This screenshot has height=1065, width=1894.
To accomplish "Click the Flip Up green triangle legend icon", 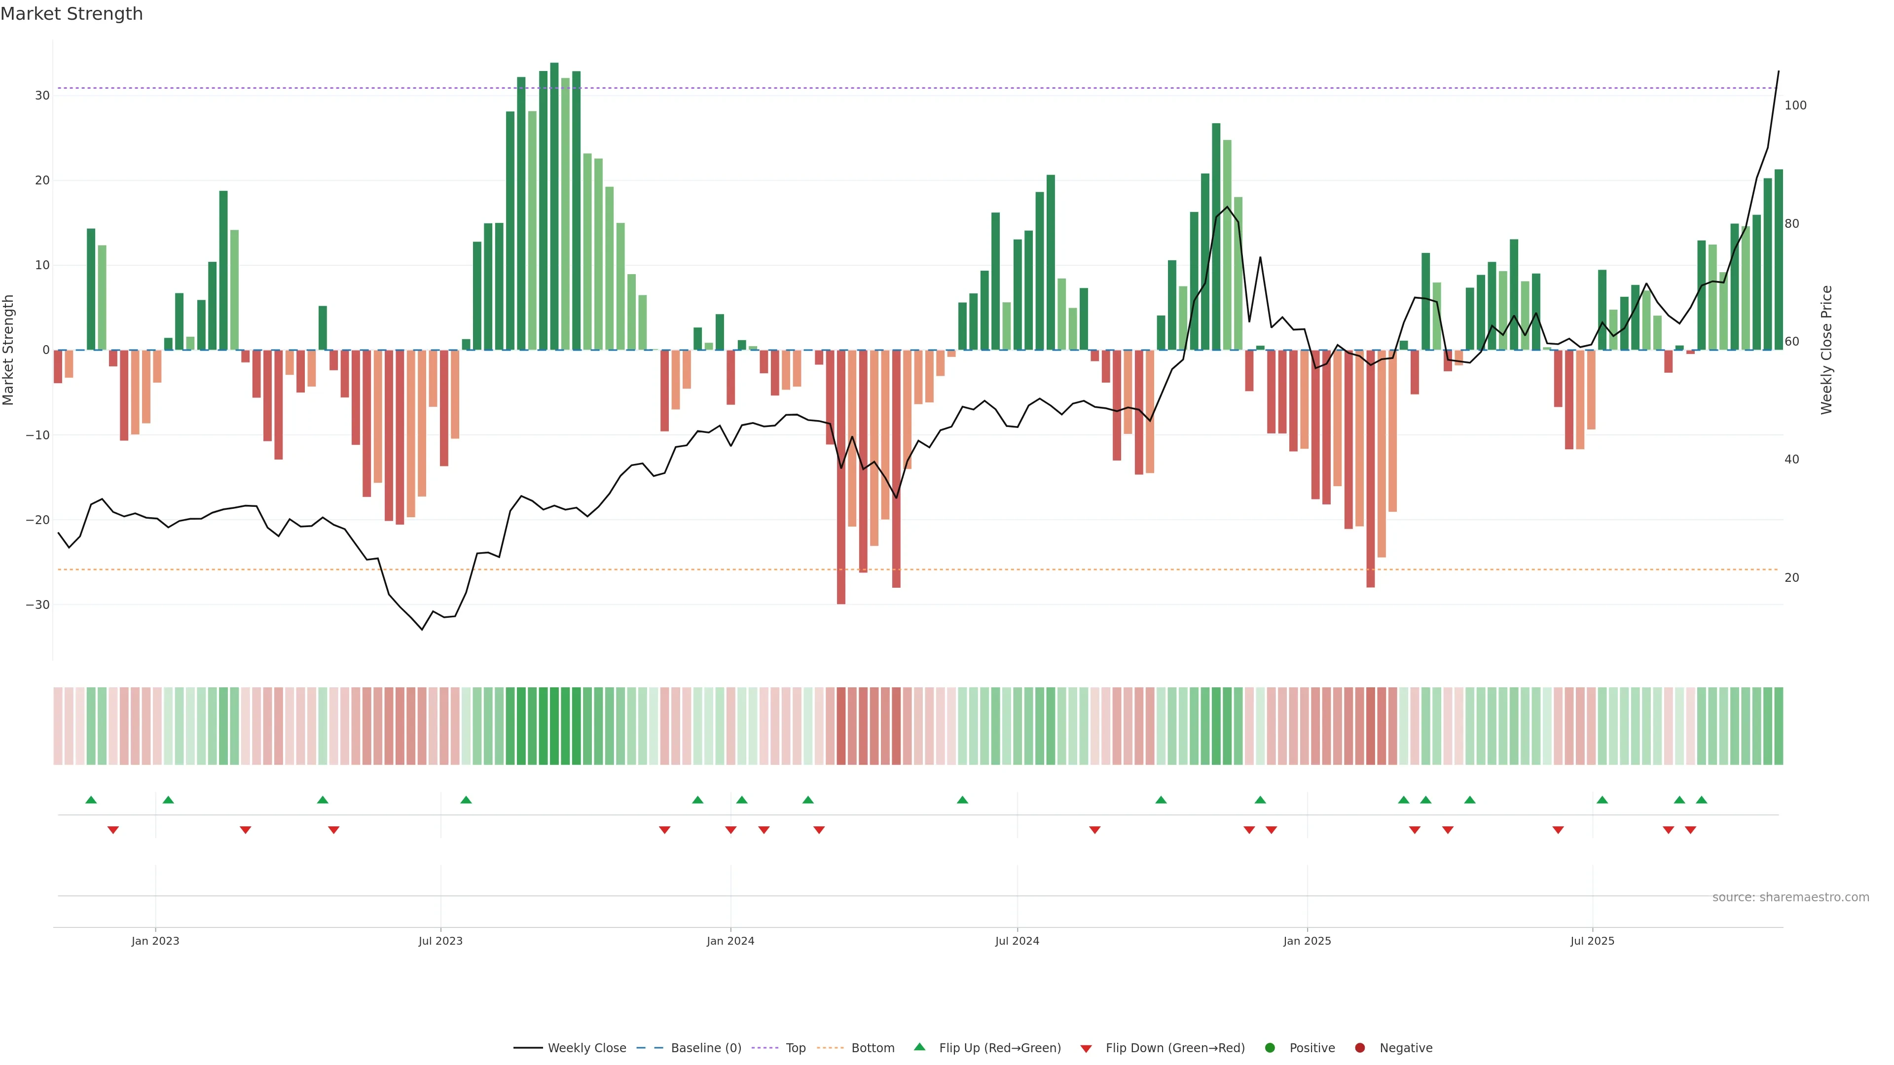I will click(919, 1047).
